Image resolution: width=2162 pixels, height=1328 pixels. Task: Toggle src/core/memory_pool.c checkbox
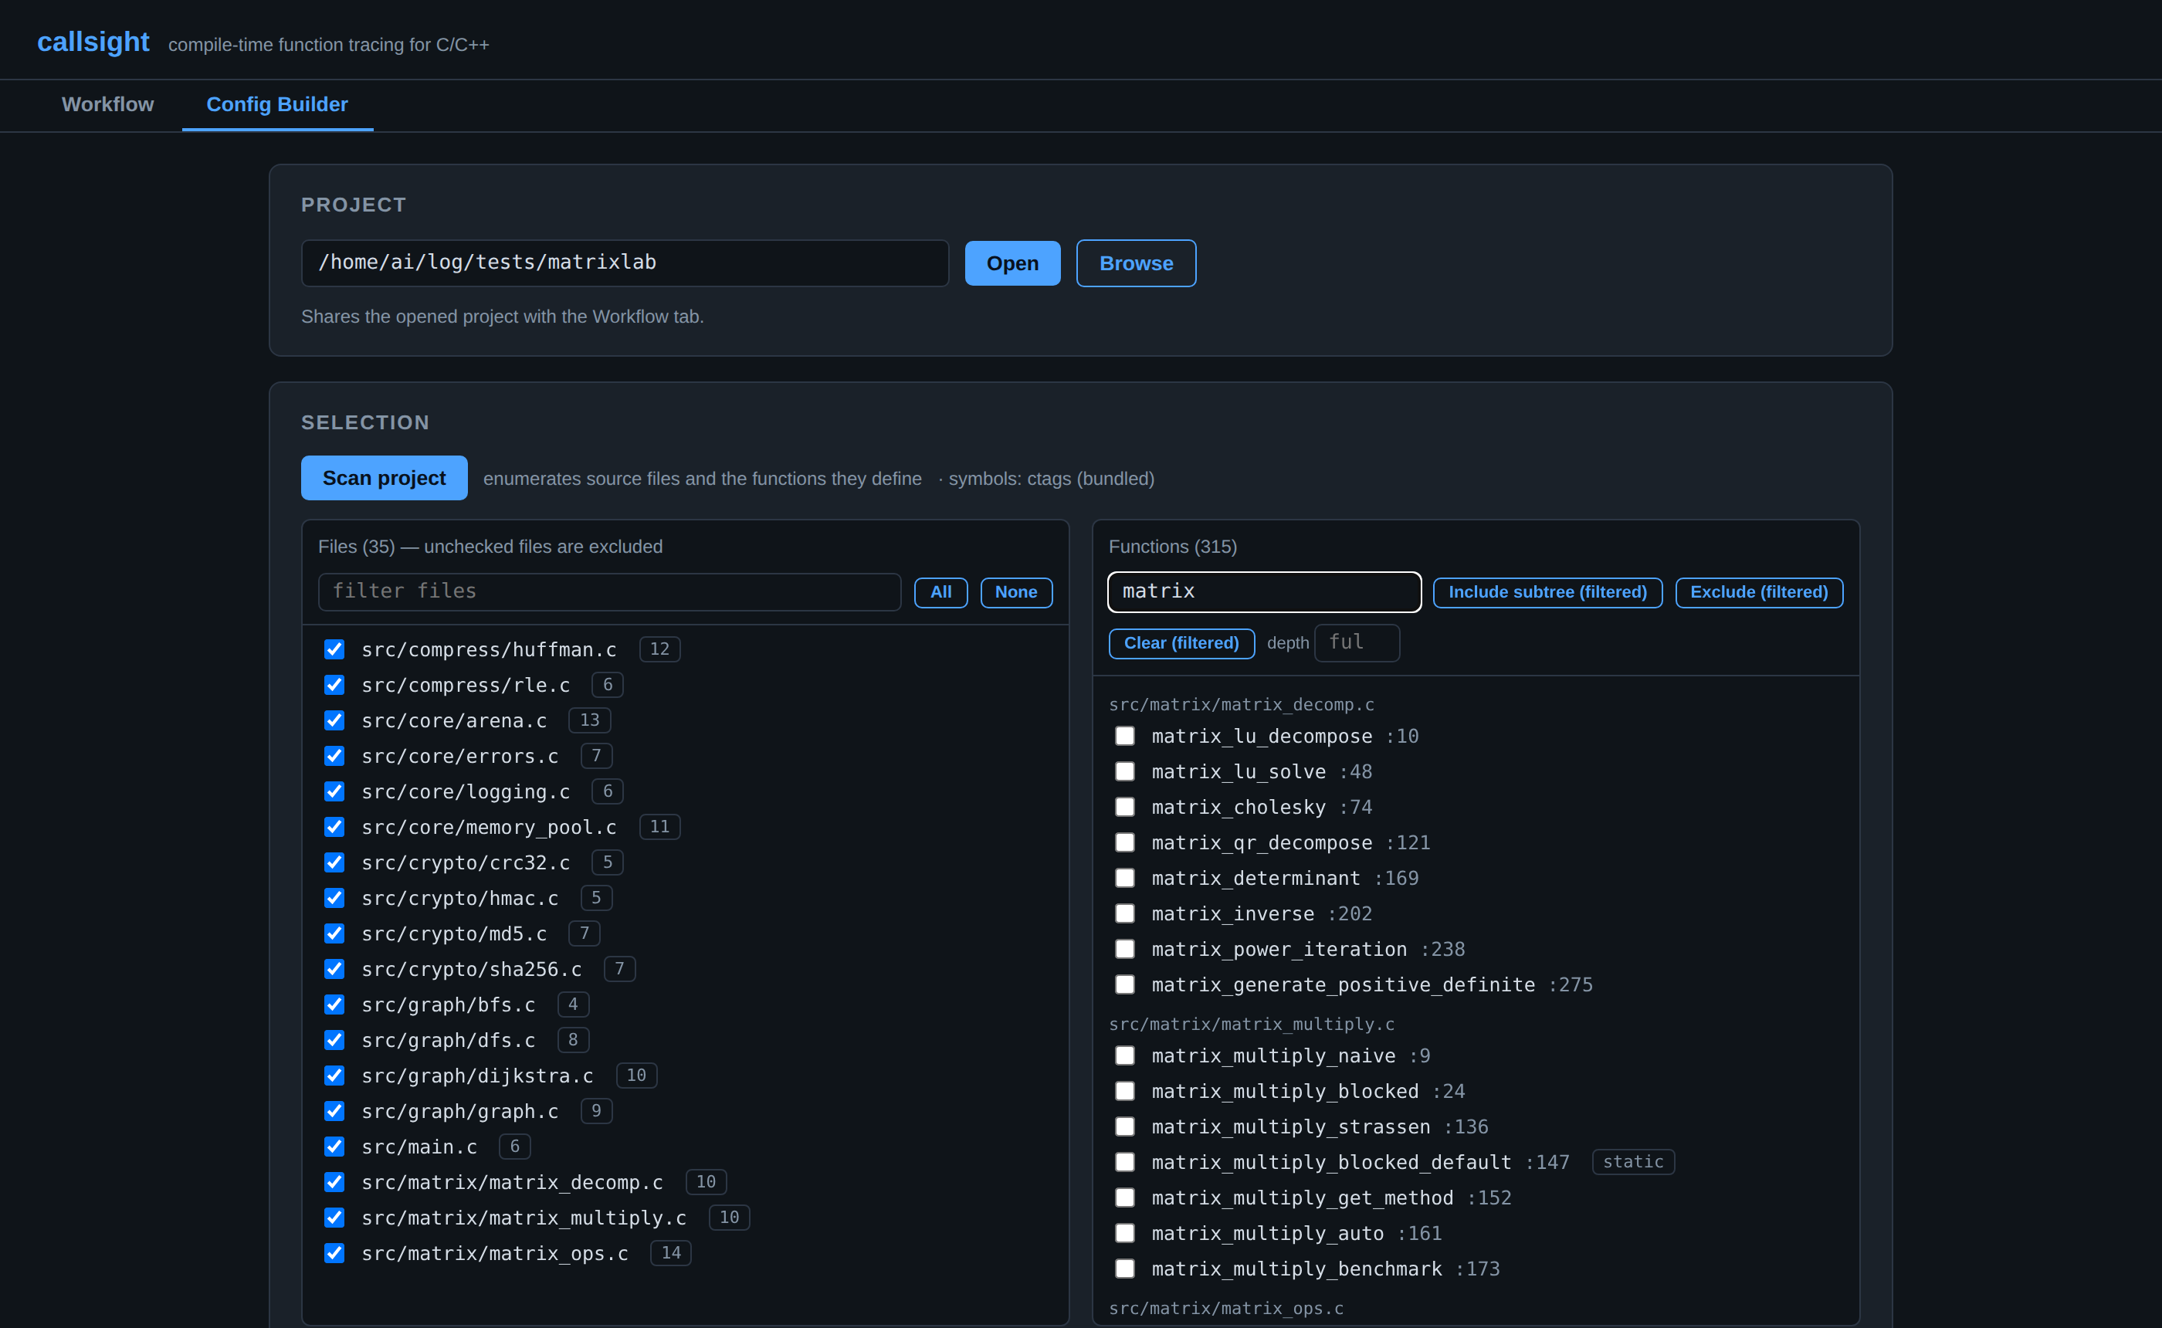pyautogui.click(x=334, y=826)
